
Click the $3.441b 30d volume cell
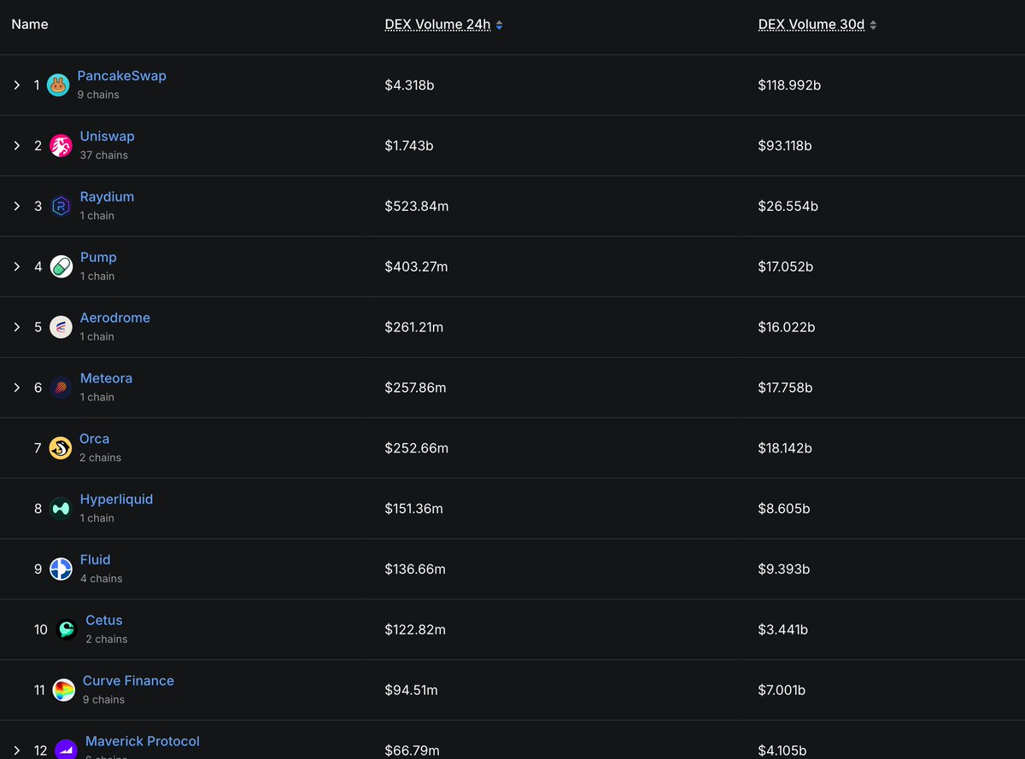[x=783, y=630]
